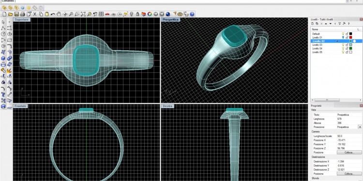Activate the Prospettica viewport title
Viewport: 363px width, 181px height.
coord(171,20)
